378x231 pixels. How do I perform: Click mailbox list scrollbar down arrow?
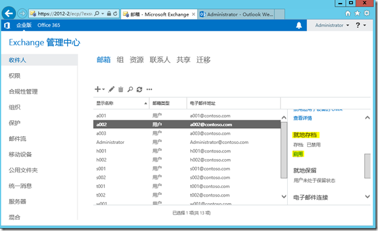tap(284, 197)
